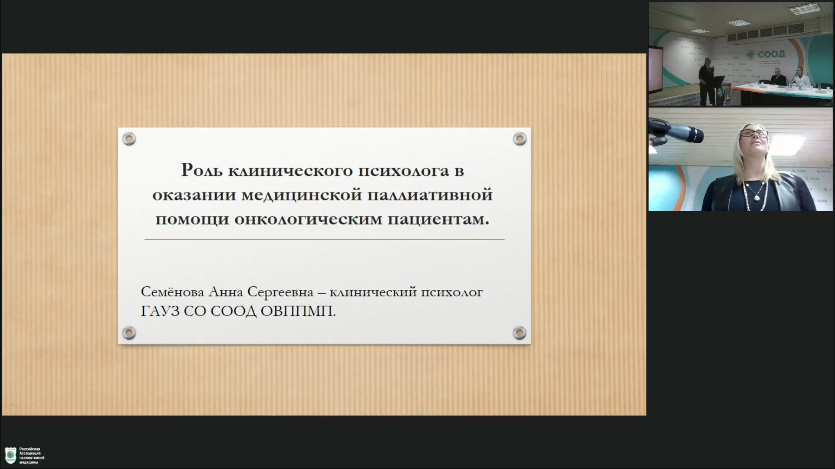The image size is (835, 469).
Task: Click the Russian palliative medicine association logo
Action: 10,456
